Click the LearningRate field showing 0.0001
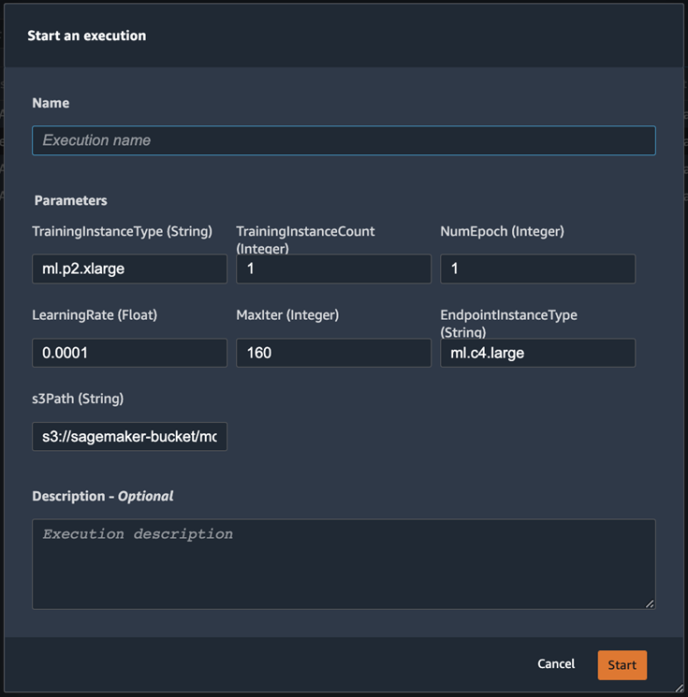The image size is (688, 697). [x=129, y=353]
